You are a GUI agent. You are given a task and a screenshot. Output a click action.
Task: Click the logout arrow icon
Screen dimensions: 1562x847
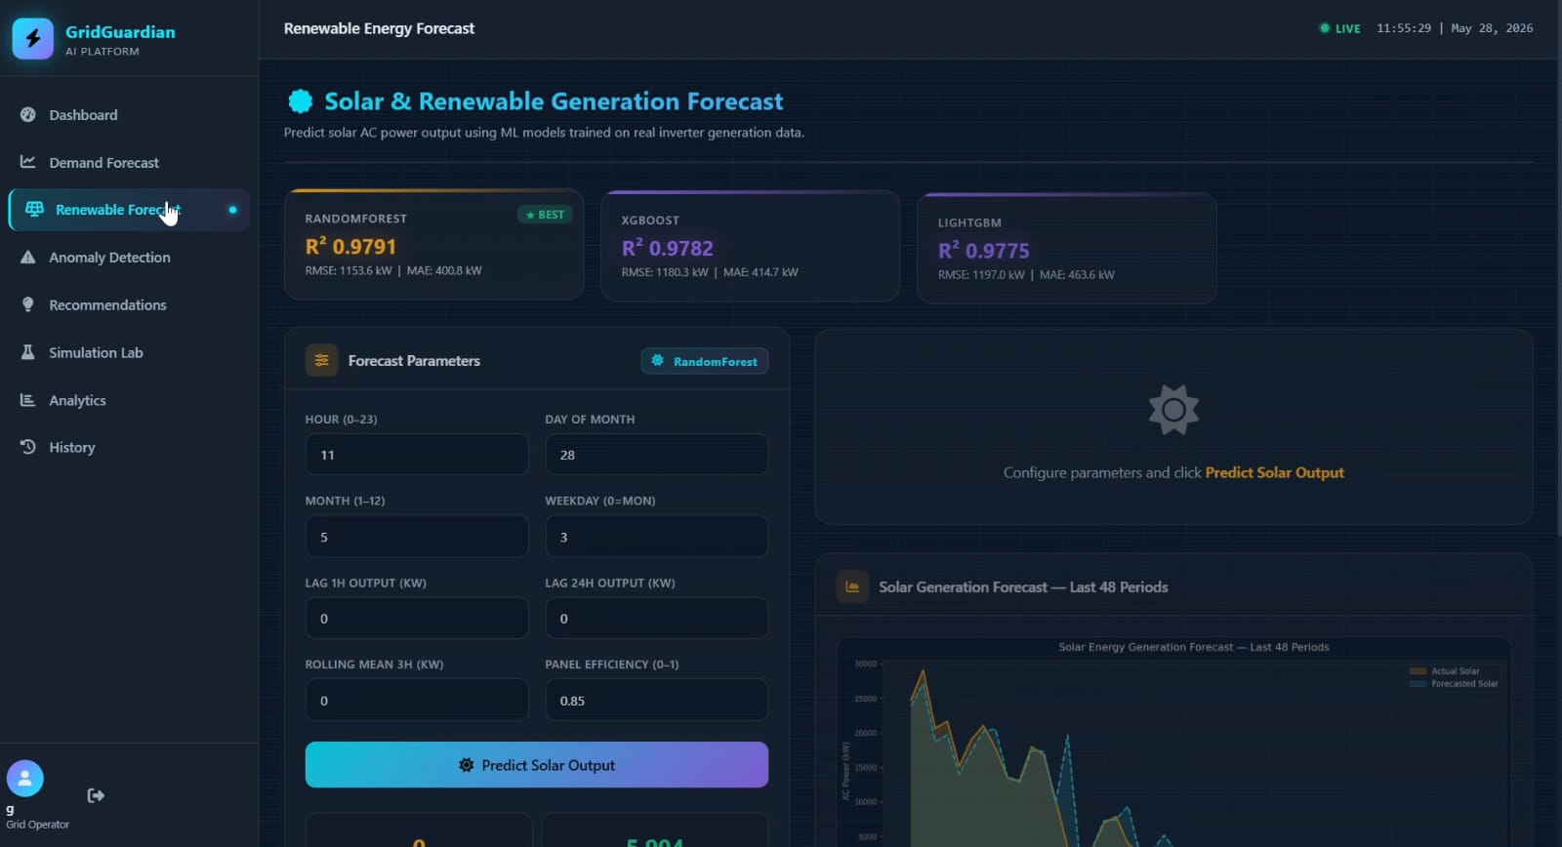tap(96, 795)
